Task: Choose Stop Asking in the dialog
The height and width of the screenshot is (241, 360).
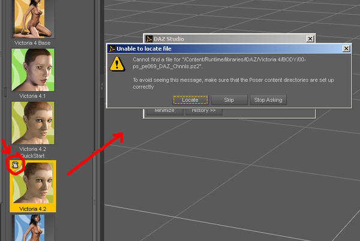Action: point(268,100)
